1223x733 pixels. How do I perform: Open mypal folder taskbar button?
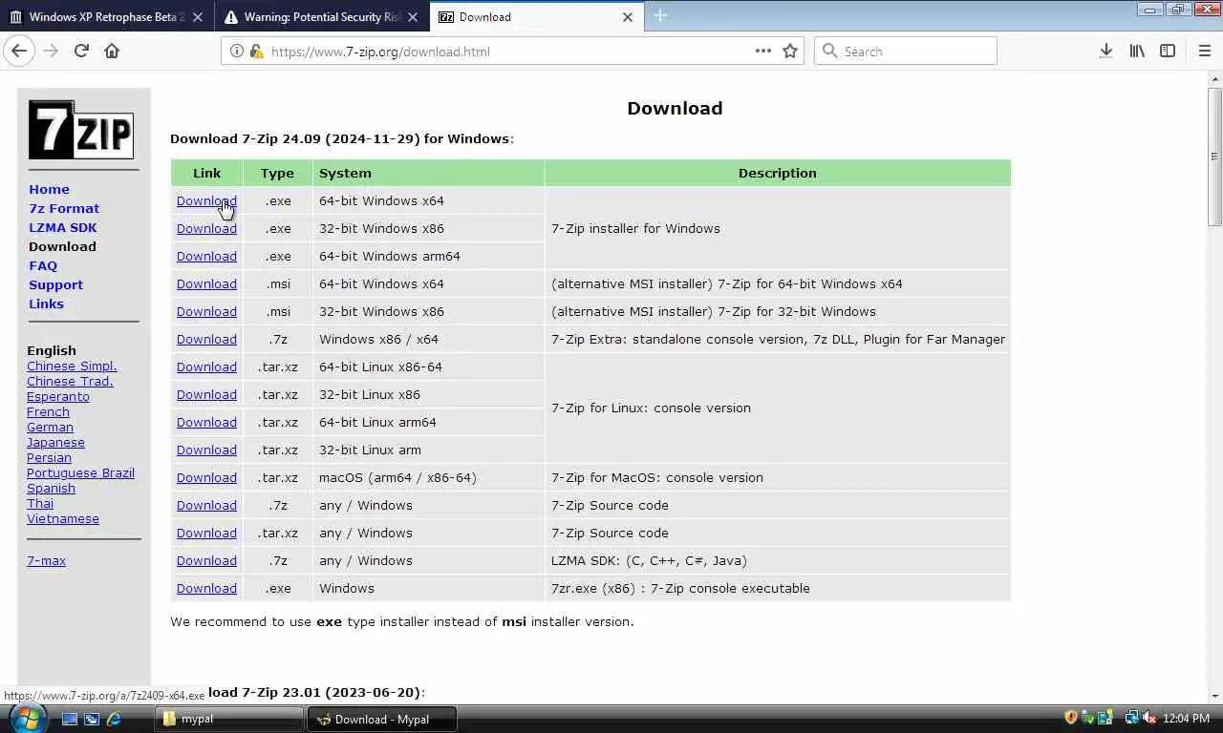click(x=227, y=719)
